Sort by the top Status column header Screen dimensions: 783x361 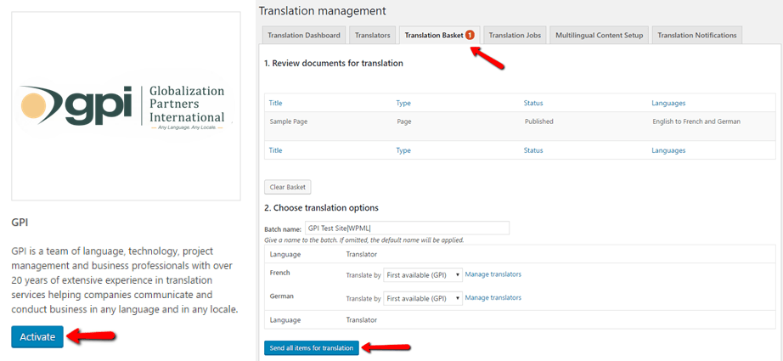tap(532, 103)
